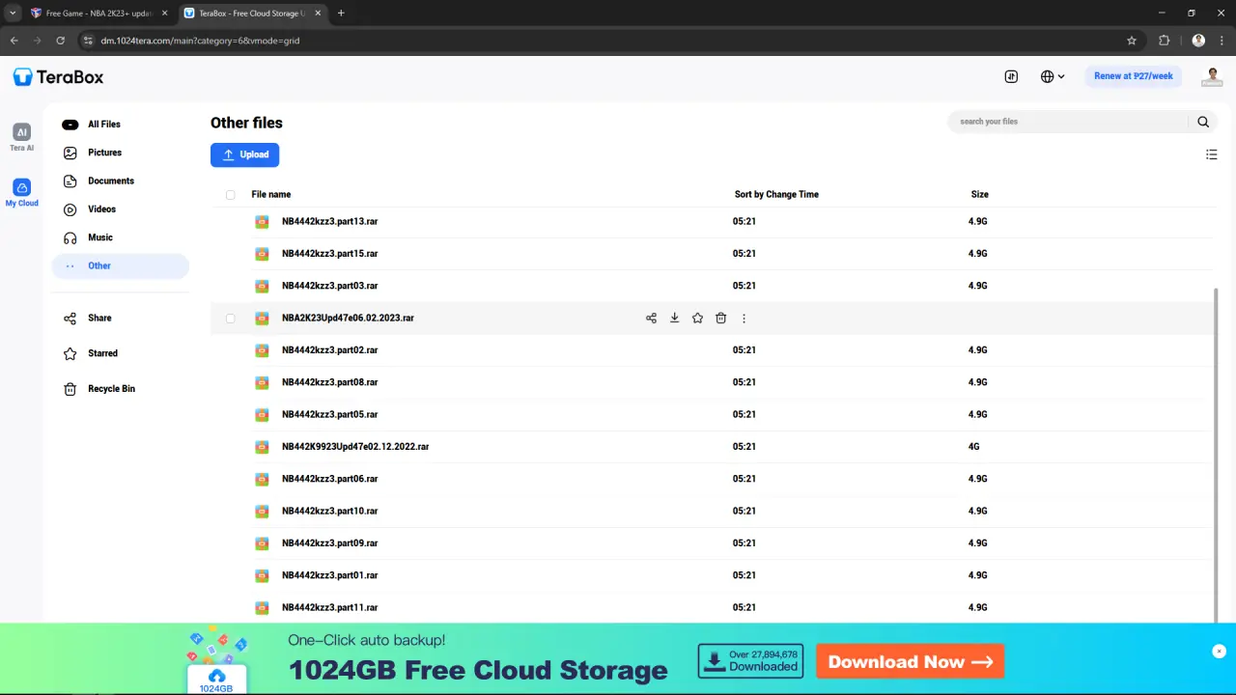Click the Renew at ₱27/week button
The image size is (1236, 695).
point(1134,76)
